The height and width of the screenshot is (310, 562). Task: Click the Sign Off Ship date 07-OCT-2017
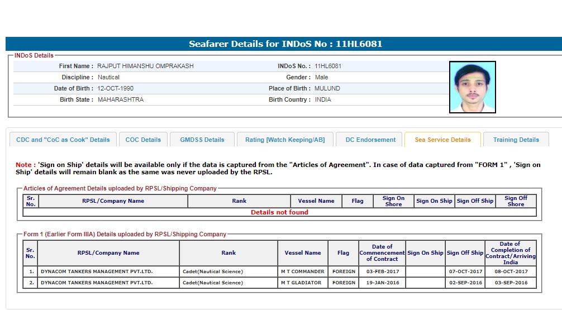coord(465,271)
